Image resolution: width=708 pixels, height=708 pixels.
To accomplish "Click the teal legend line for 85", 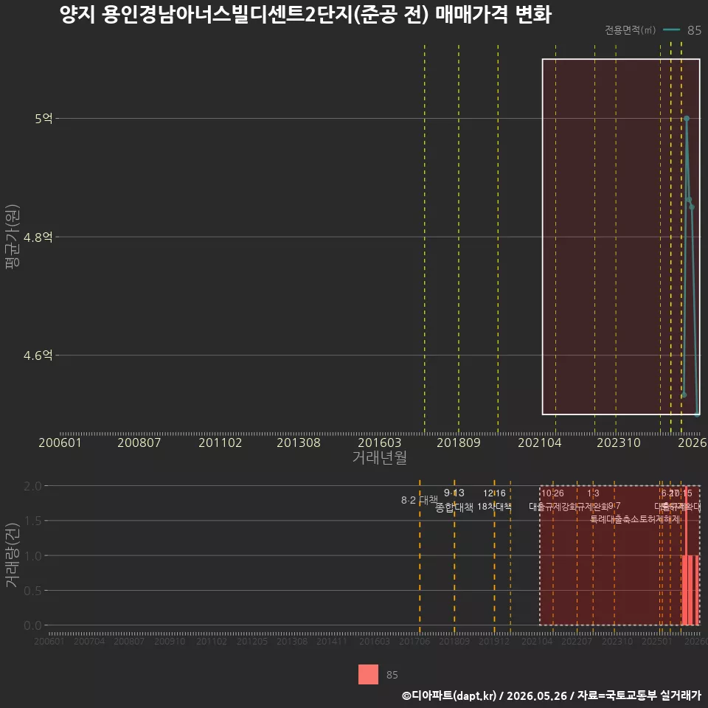I will tap(671, 29).
